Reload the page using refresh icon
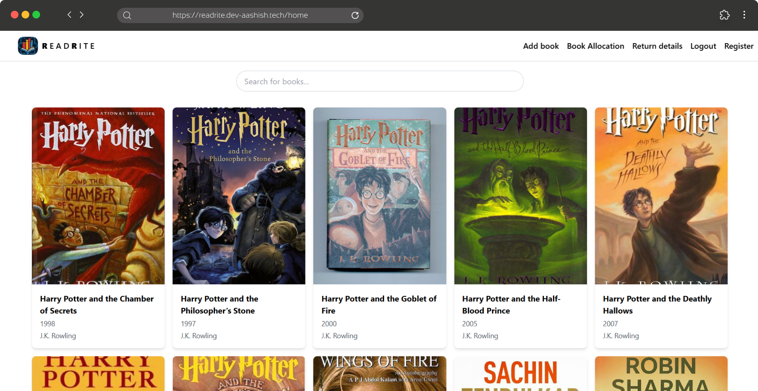 (x=355, y=15)
